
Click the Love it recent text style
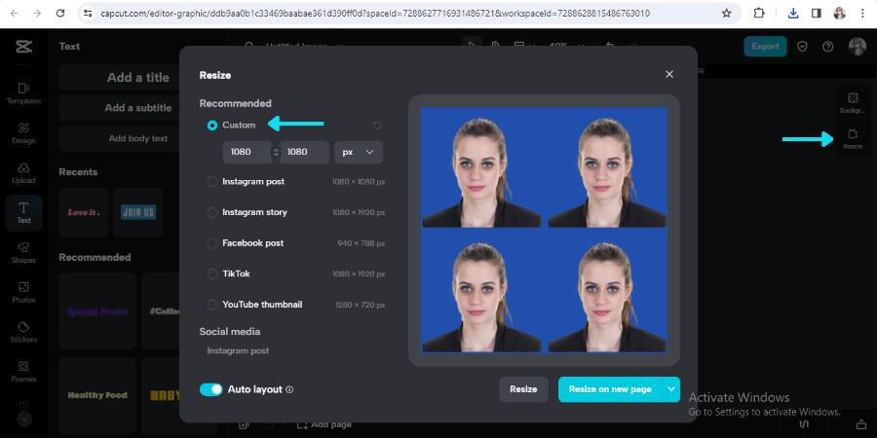click(x=84, y=212)
